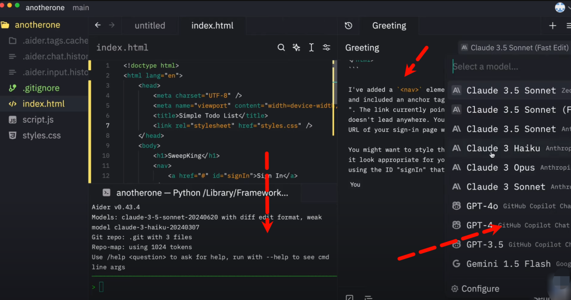
Task: Switch to the untitled tab
Action: pos(150,25)
